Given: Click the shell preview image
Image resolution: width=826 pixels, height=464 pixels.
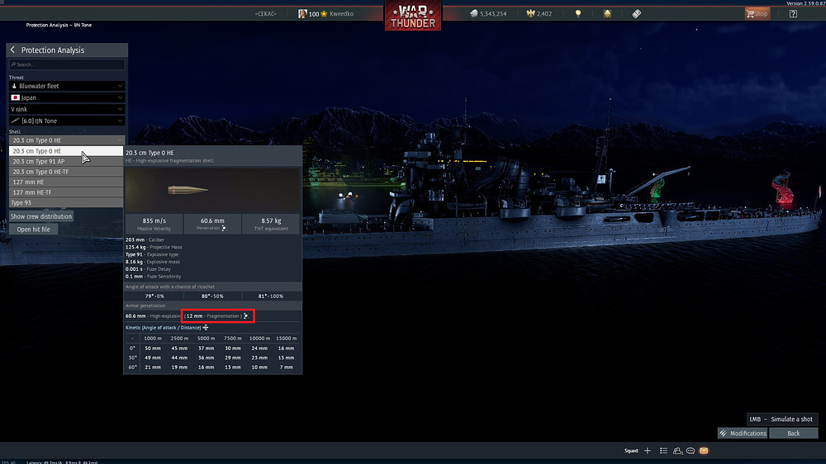Looking at the screenshot, I should [x=212, y=190].
